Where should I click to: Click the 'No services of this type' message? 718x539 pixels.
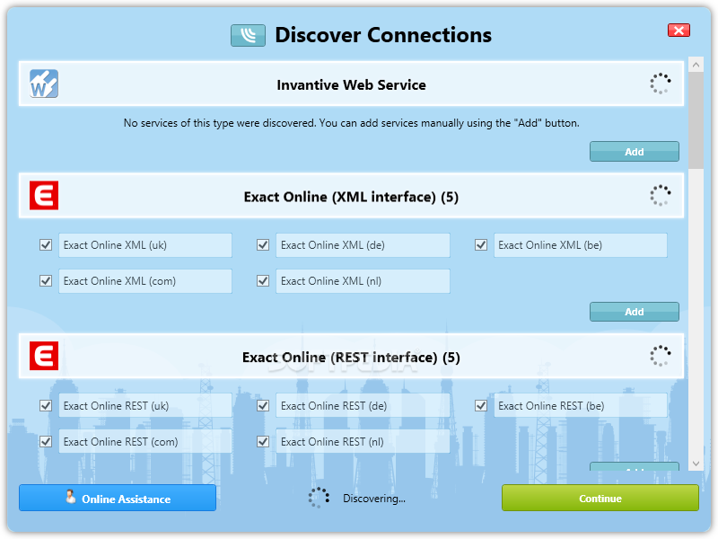pos(351,123)
